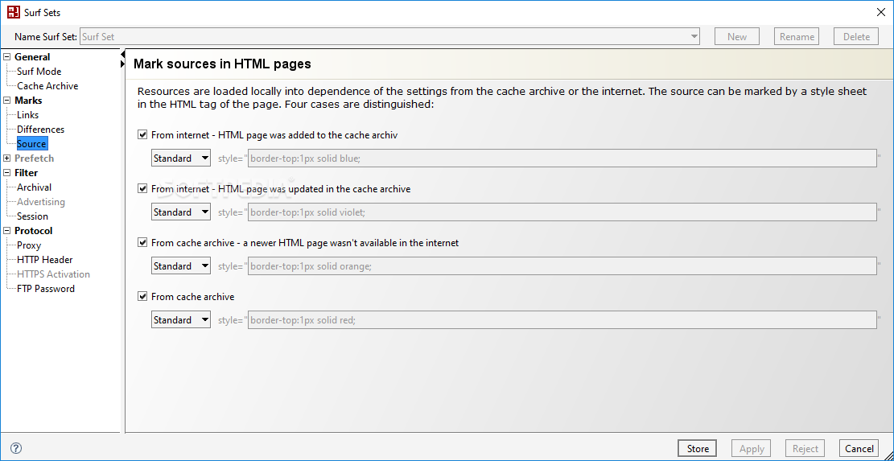Click the Store button

pos(698,448)
